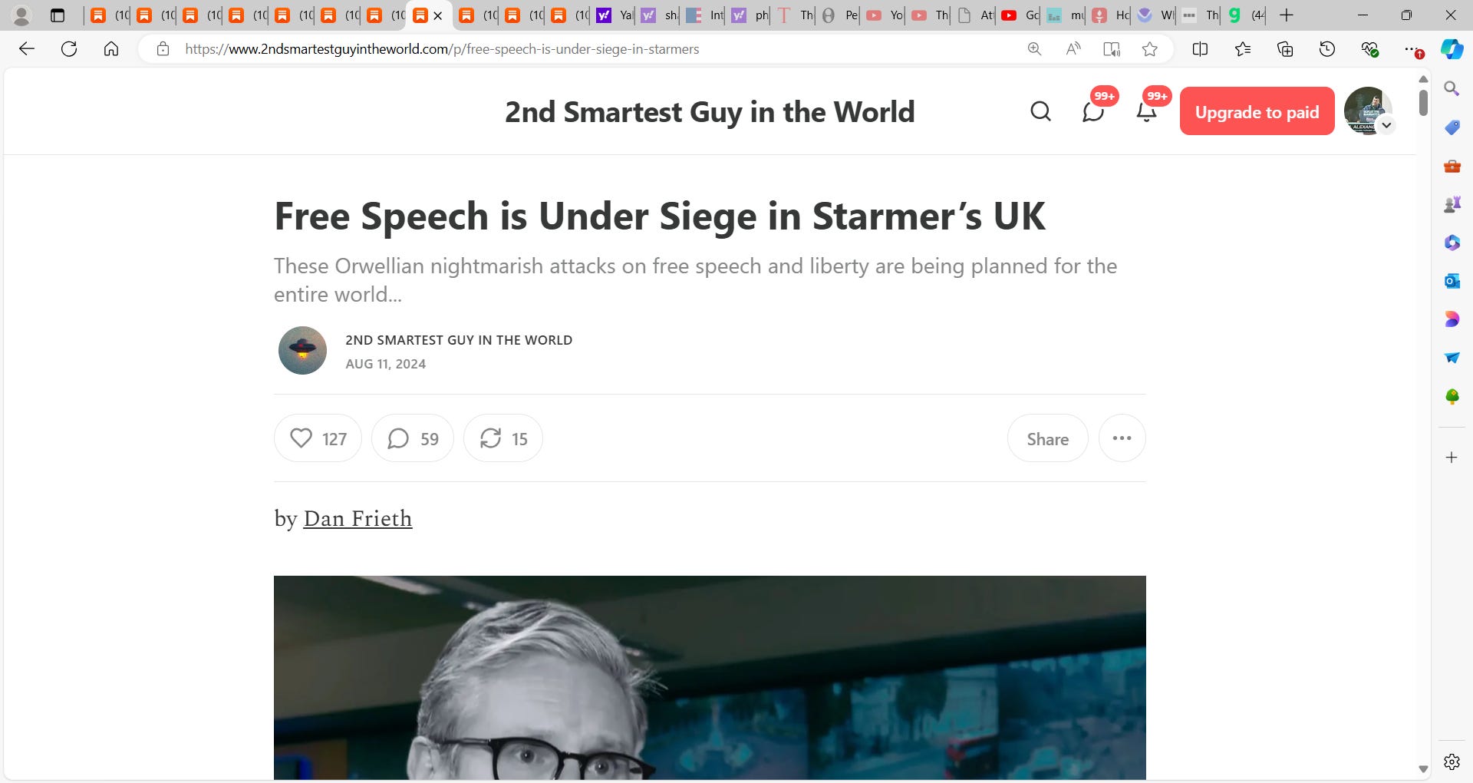Reload the current page
Image resolution: width=1473 pixels, height=783 pixels.
pos(69,49)
